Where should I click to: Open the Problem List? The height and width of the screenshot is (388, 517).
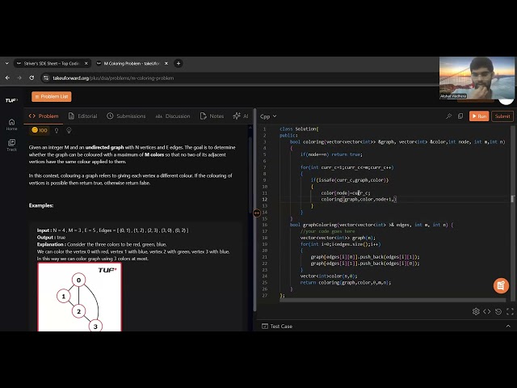[52, 97]
